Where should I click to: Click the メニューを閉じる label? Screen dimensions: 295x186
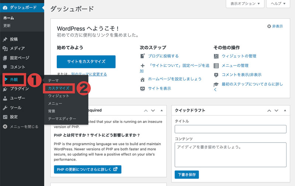tap(24, 126)
